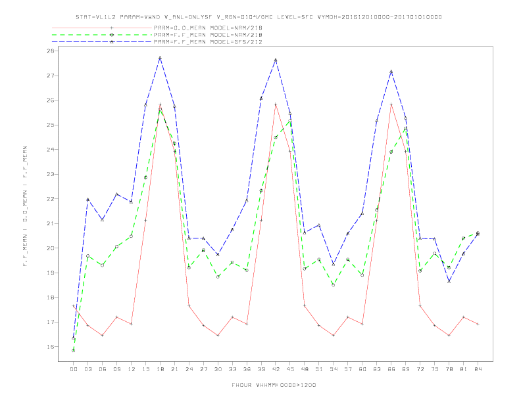Click red observed plus marker at hour 30

click(x=218, y=336)
